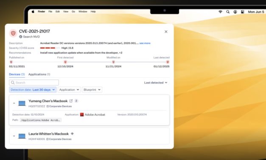Open the View menu
This screenshot has height=160, width=266.
[x=66, y=11]
